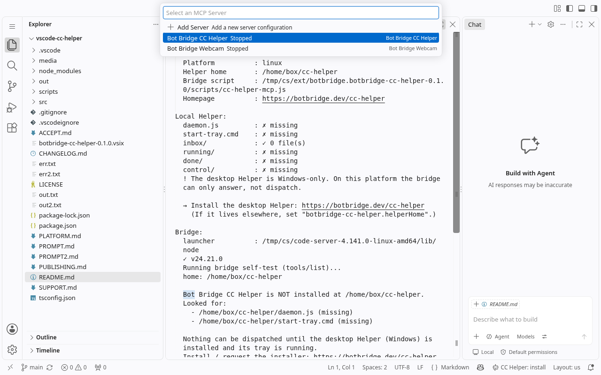Open the new chat dropdown arrow
The height and width of the screenshot is (375, 601).
[539, 24]
